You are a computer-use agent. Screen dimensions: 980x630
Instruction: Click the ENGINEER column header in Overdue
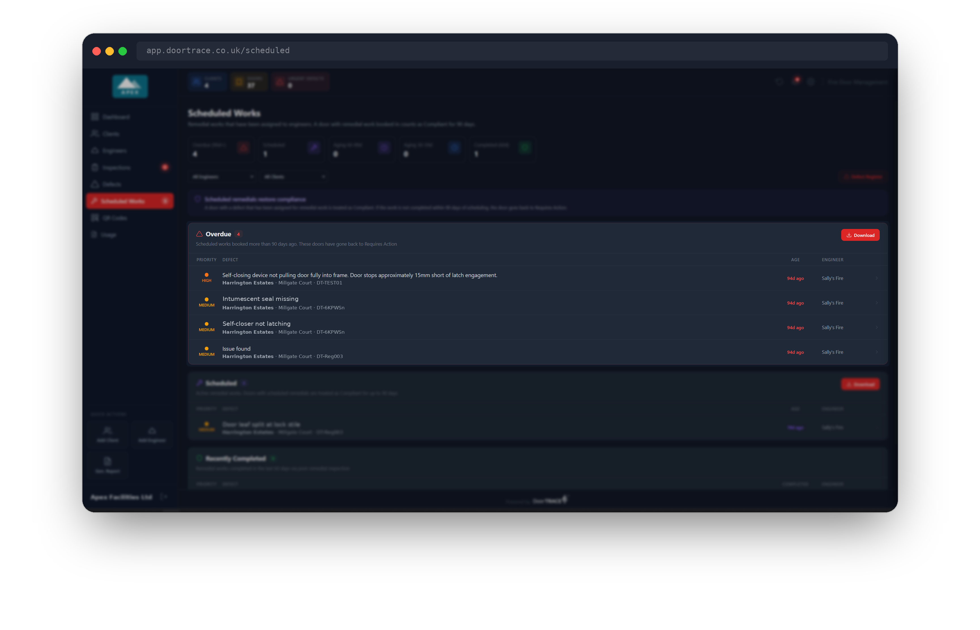pos(832,260)
